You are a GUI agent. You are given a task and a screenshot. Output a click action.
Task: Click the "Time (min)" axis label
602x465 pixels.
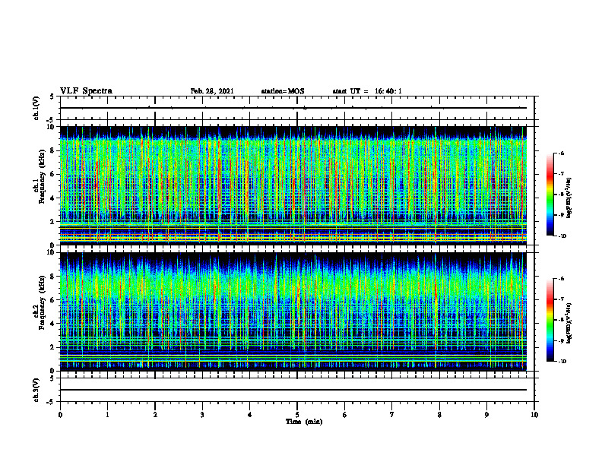coord(304,422)
